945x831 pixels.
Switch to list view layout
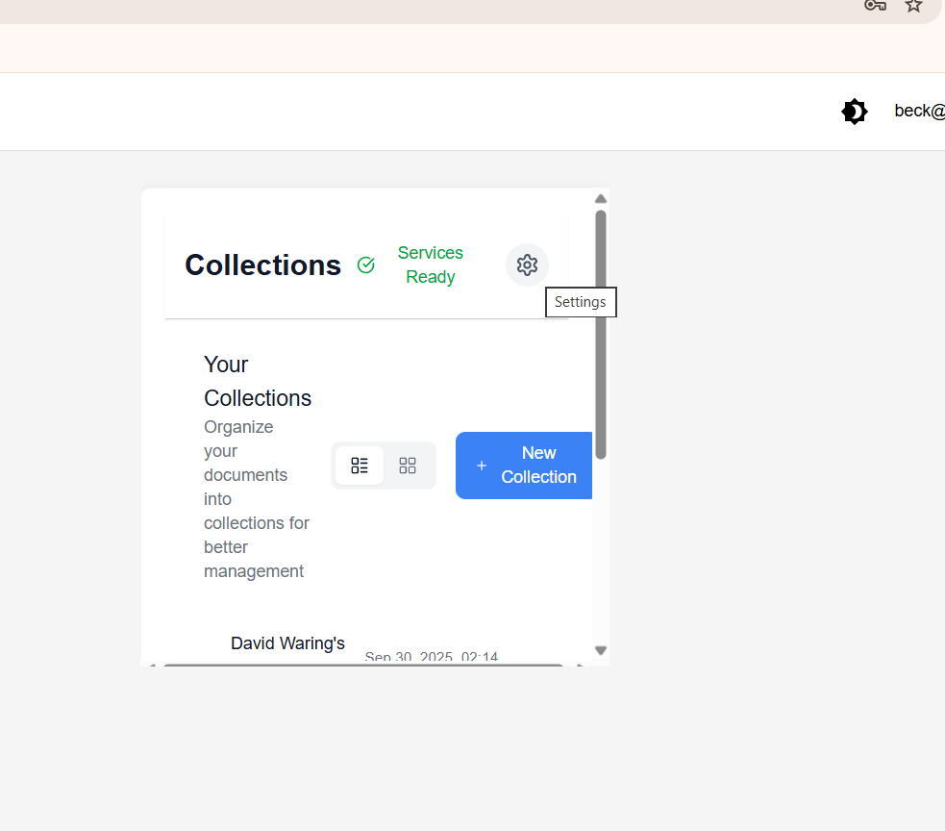point(360,466)
